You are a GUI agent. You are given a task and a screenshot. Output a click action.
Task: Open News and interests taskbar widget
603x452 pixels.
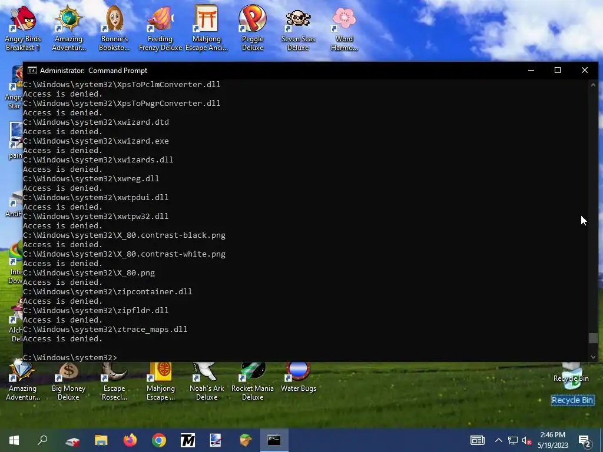(477, 440)
